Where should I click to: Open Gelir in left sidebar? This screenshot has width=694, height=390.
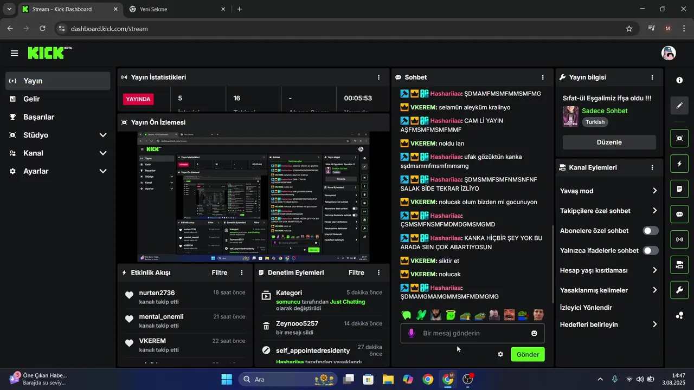point(58,99)
